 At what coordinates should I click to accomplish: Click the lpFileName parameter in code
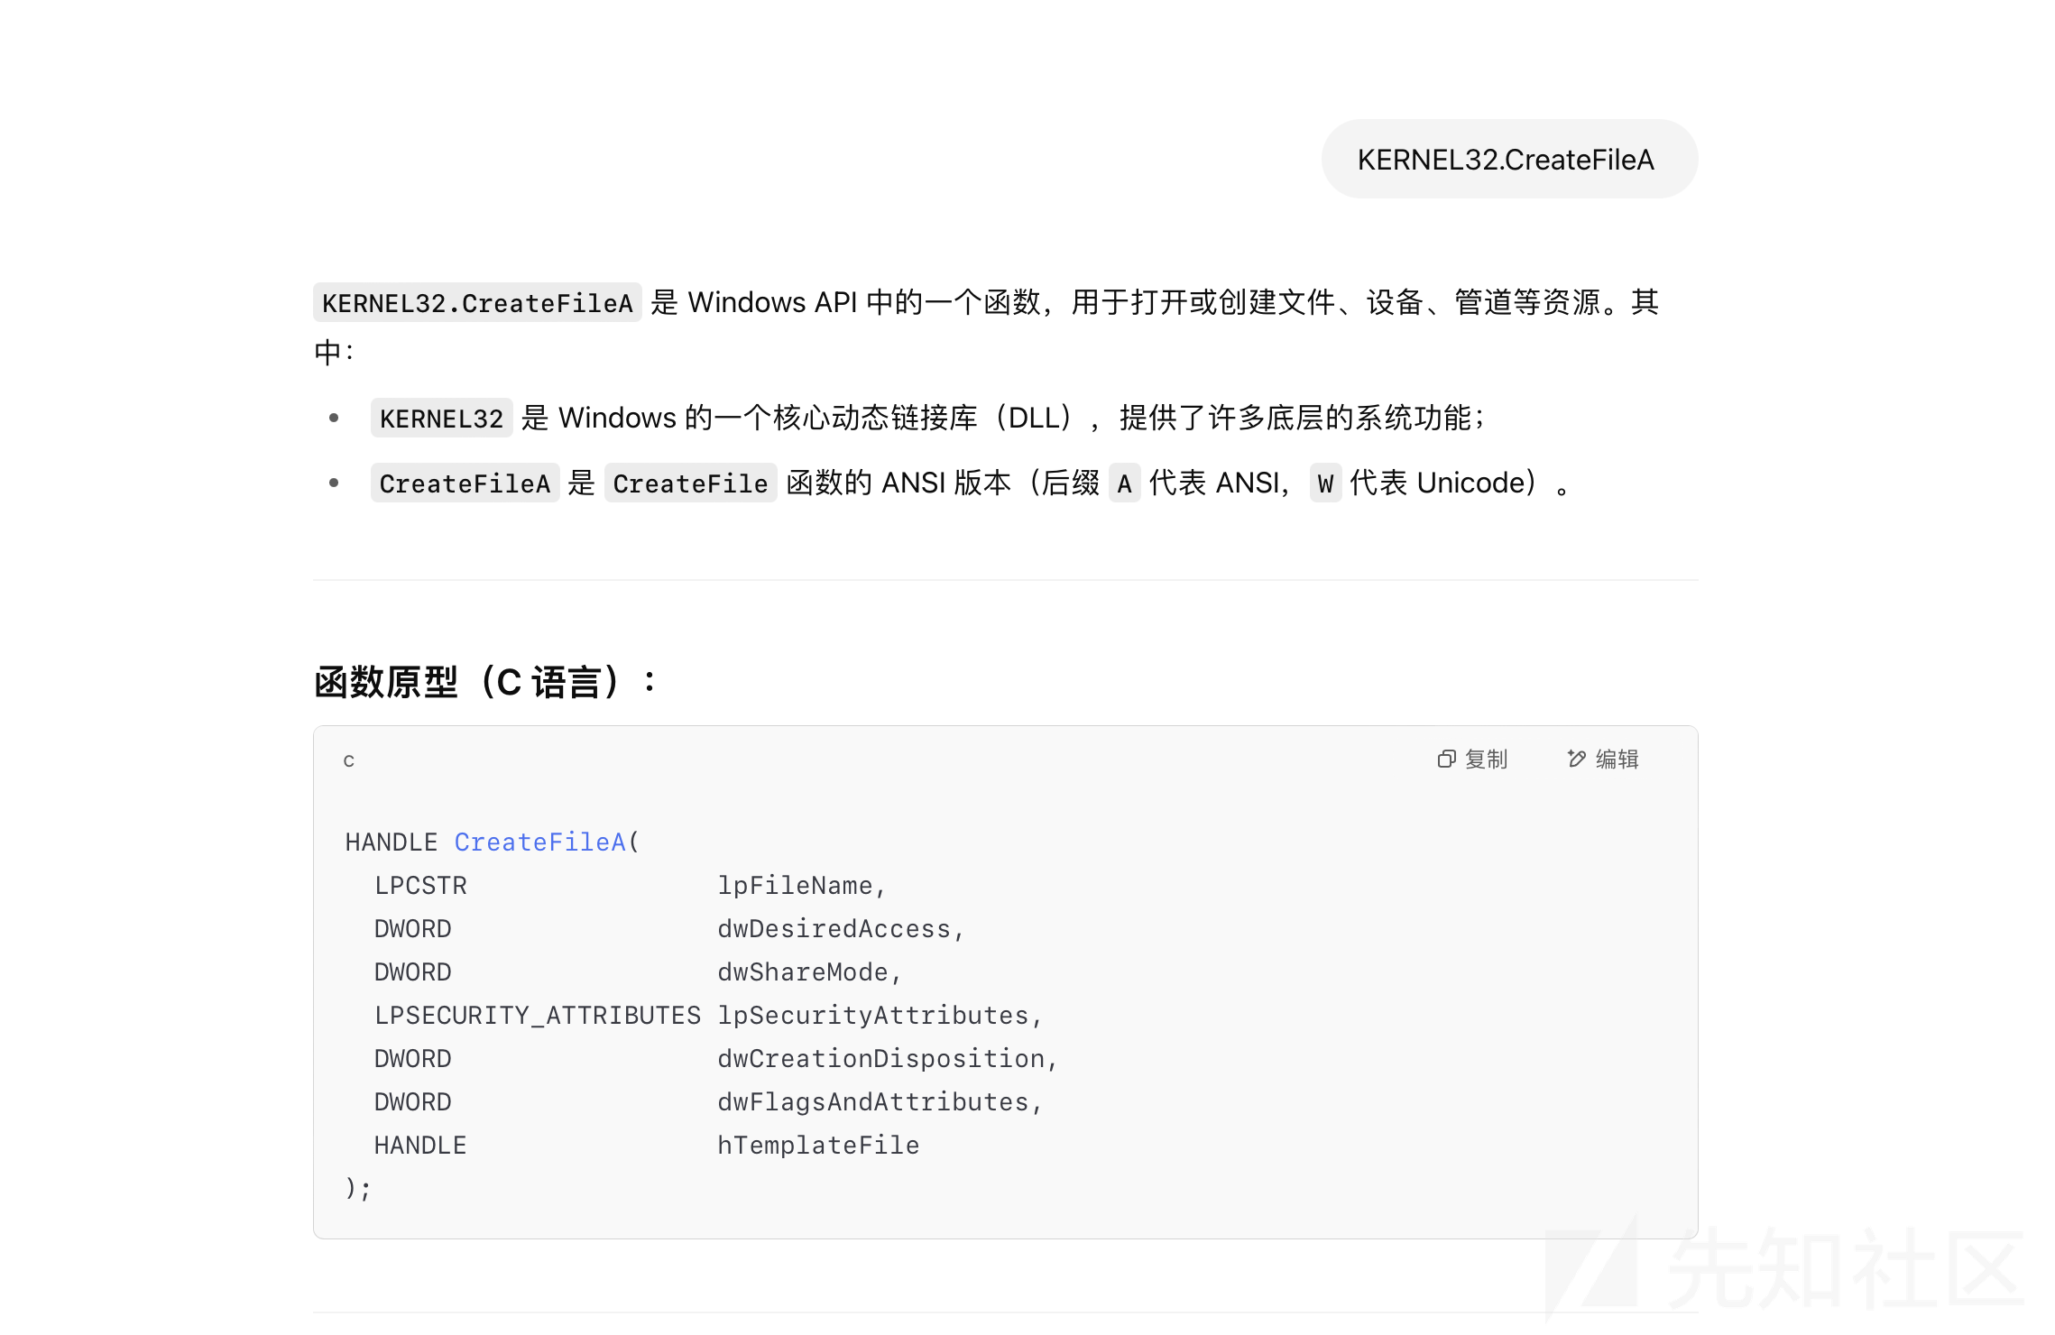795,885
